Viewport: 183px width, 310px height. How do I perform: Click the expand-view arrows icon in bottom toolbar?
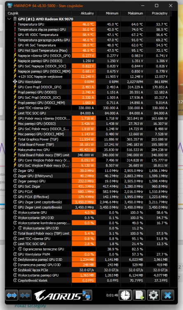point(12,296)
